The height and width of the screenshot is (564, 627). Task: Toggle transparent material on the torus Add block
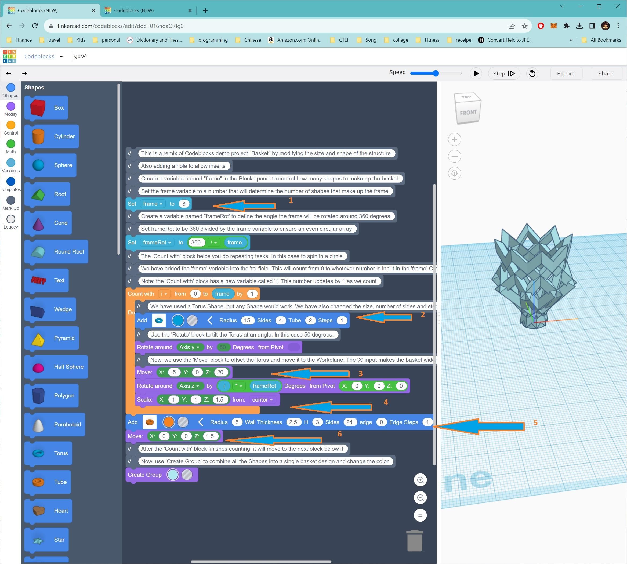[x=192, y=320]
